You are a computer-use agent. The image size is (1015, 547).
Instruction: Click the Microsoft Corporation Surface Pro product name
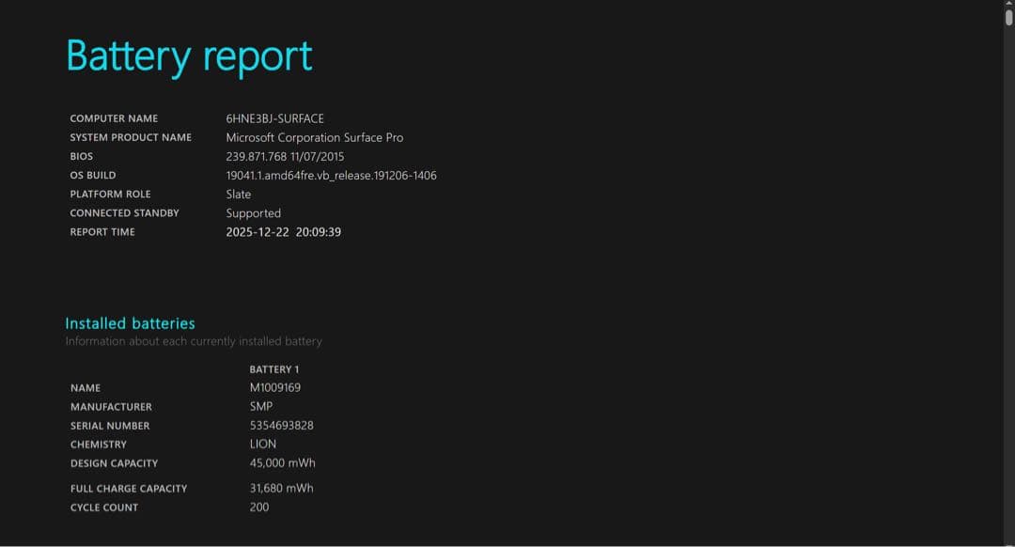pyautogui.click(x=314, y=137)
